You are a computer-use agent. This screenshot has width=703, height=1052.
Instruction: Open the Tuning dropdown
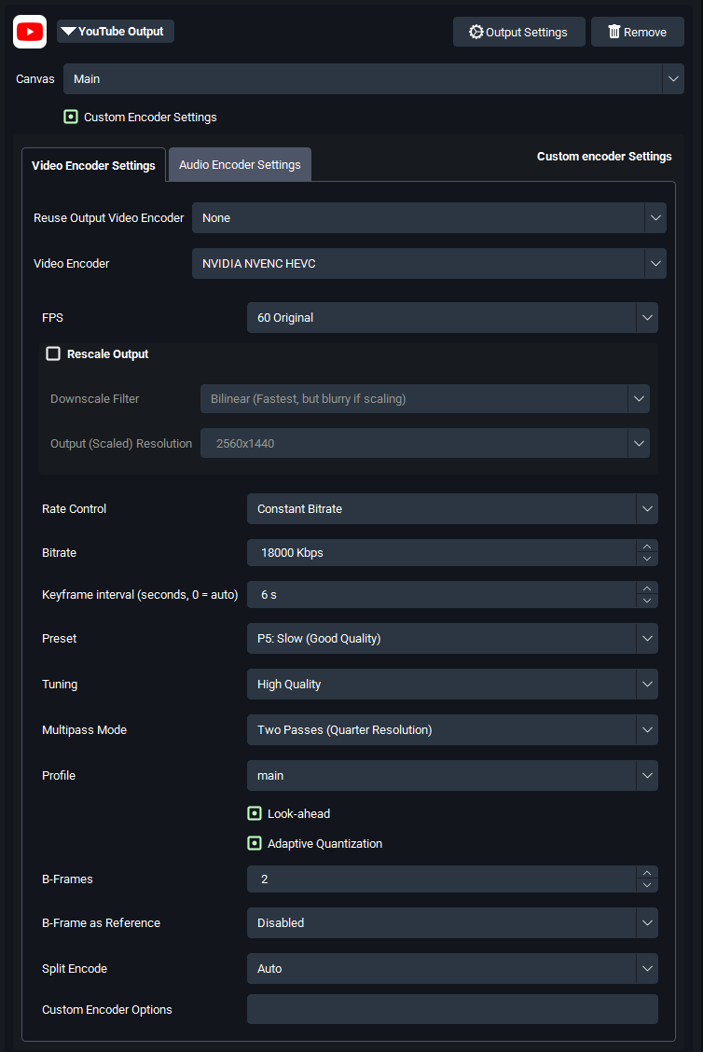[x=452, y=685]
